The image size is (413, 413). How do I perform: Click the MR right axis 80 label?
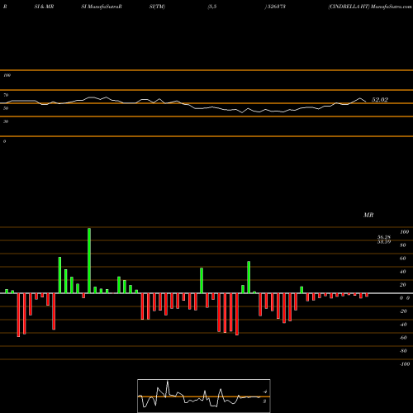(403, 245)
